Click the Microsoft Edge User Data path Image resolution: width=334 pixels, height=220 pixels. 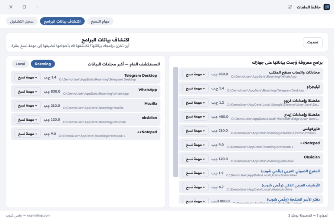click(x=275, y=119)
